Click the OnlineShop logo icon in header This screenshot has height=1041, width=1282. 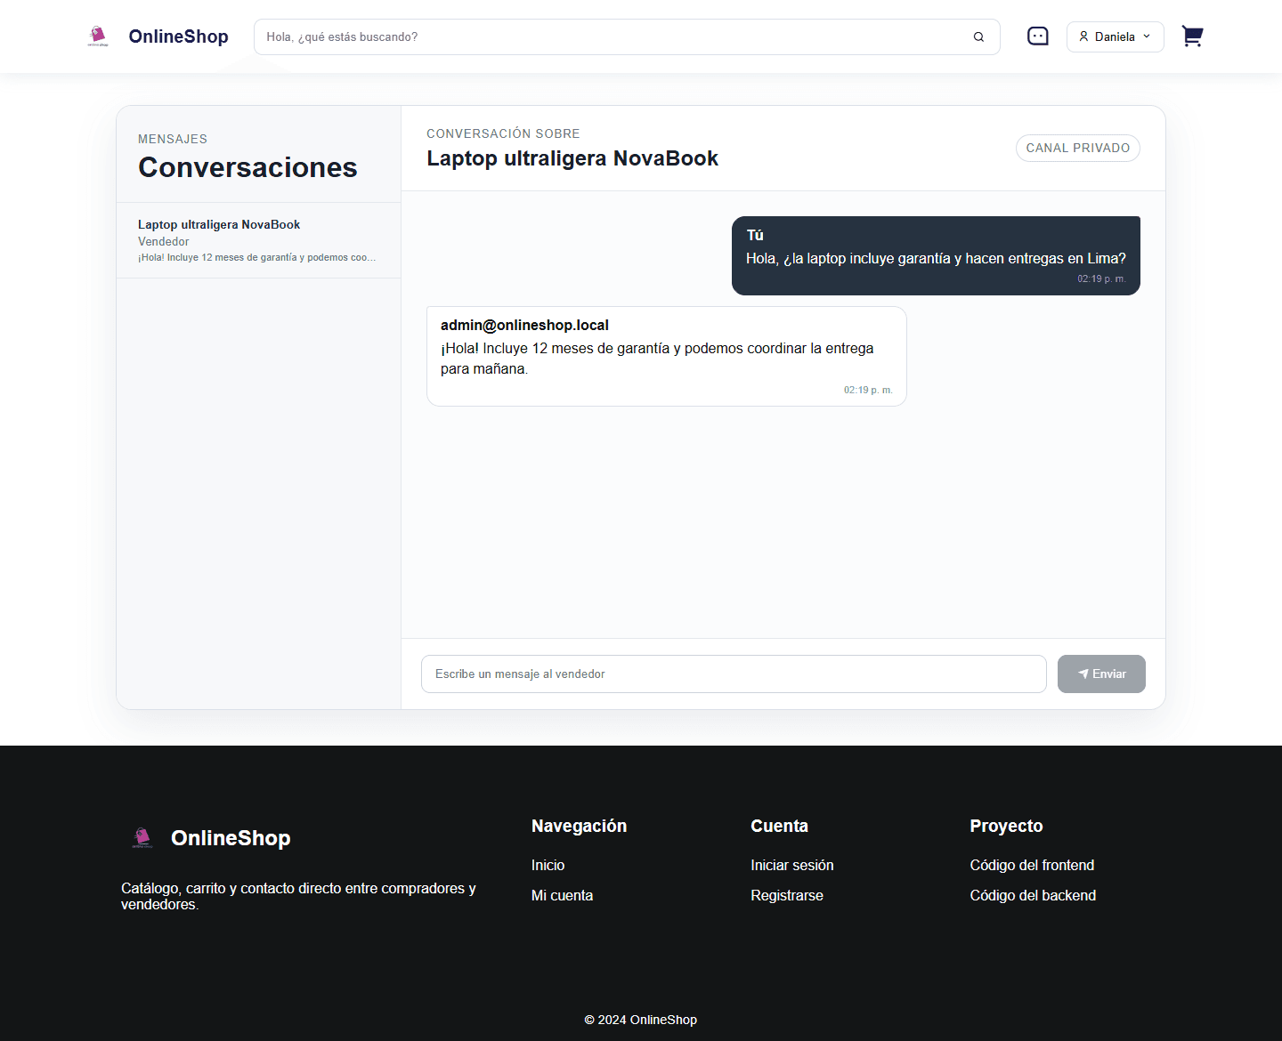pyautogui.click(x=98, y=36)
